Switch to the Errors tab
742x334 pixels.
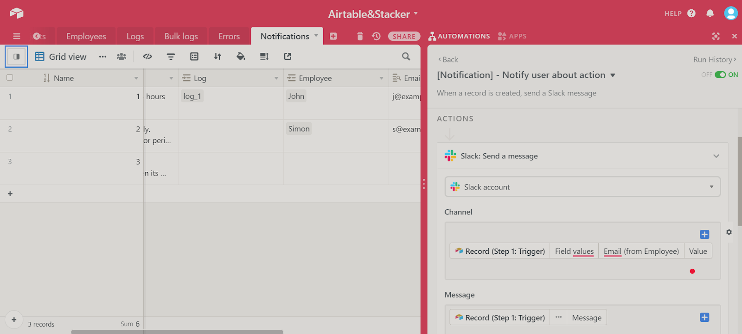pyautogui.click(x=229, y=36)
